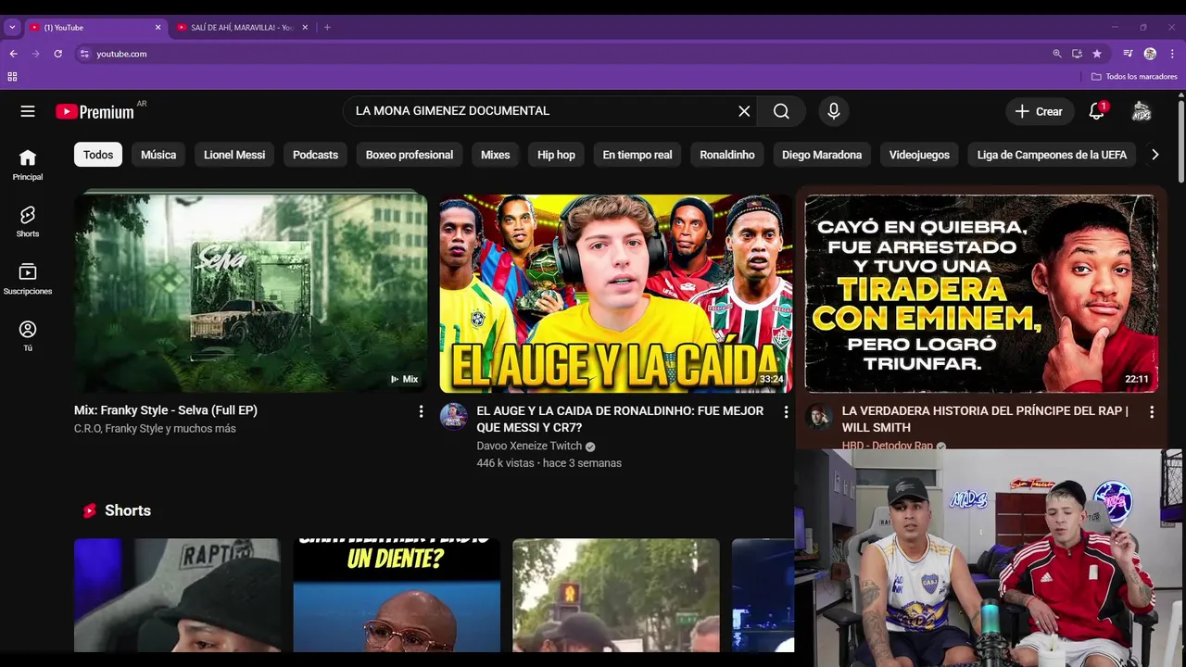
Task: Close the (1) YouTube browser tab
Action: click(158, 28)
